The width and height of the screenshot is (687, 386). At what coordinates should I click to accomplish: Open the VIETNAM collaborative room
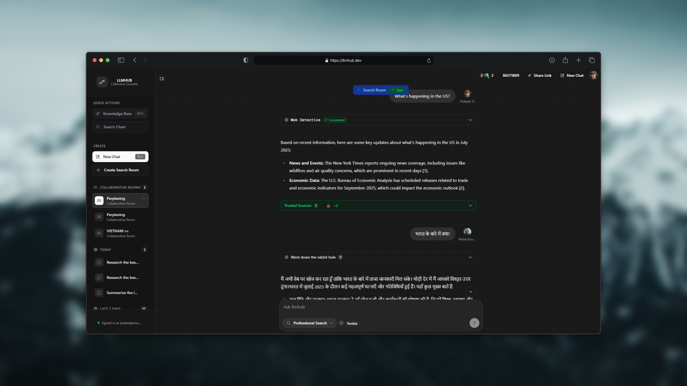click(121, 233)
